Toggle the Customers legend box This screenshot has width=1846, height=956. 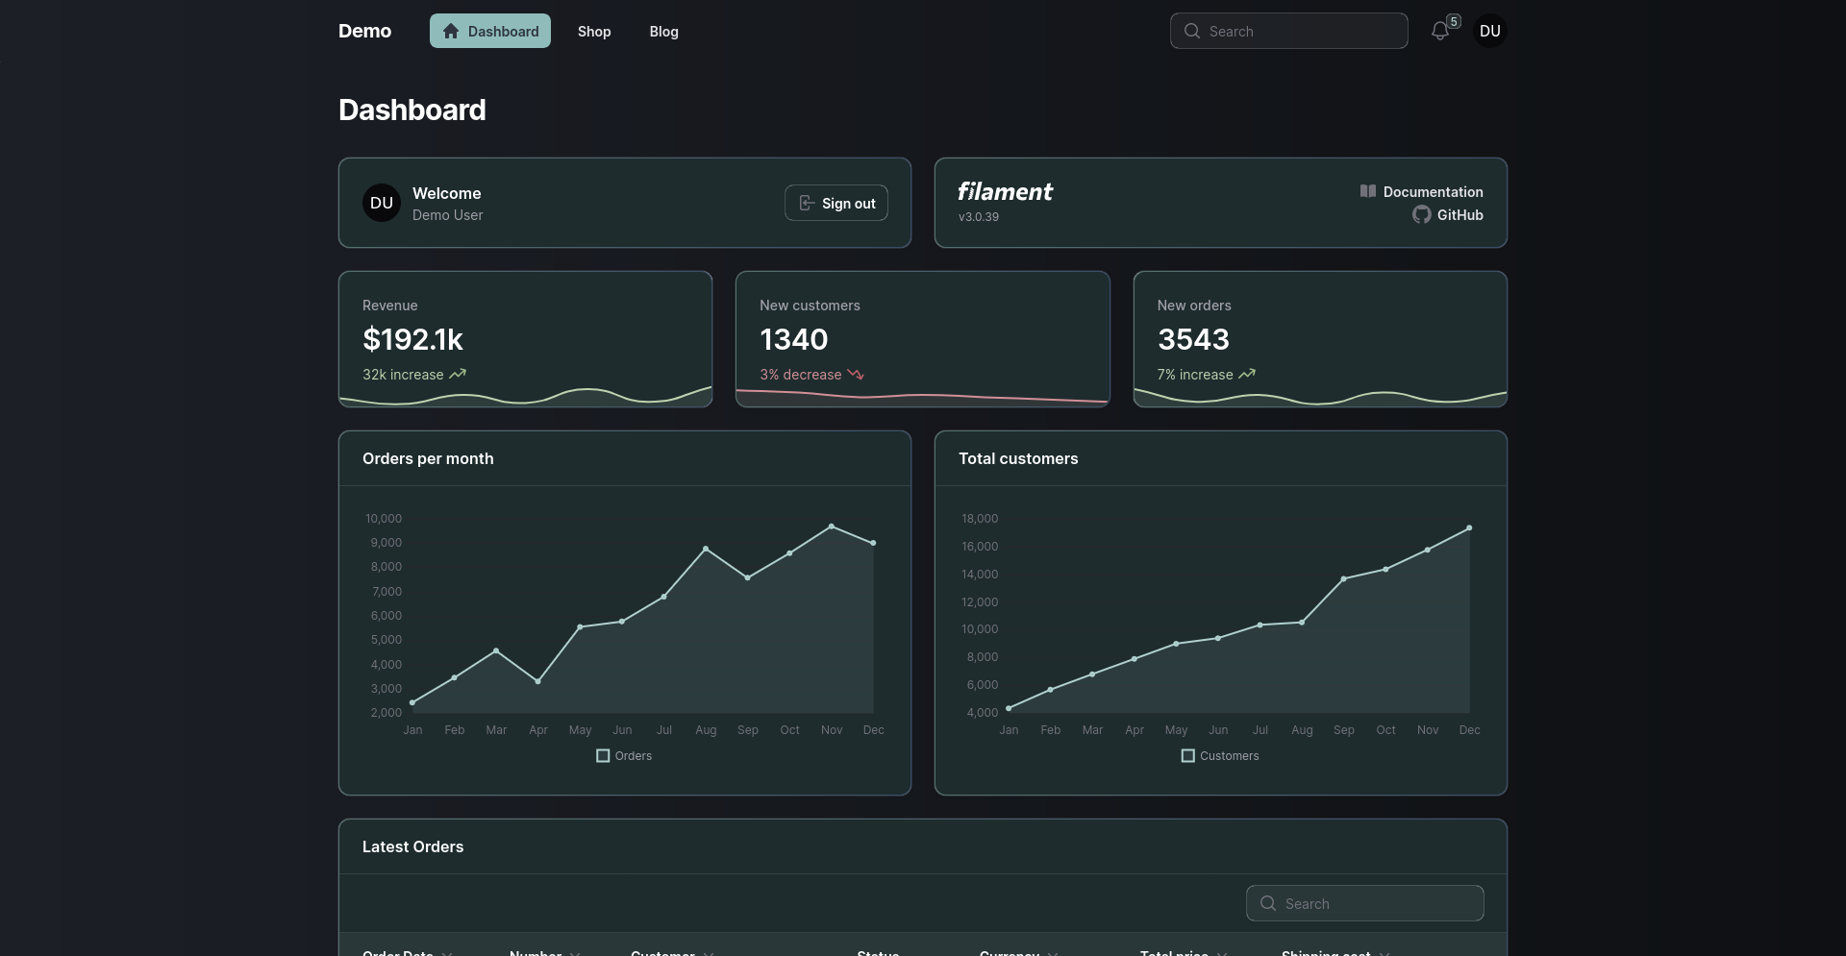[1188, 756]
